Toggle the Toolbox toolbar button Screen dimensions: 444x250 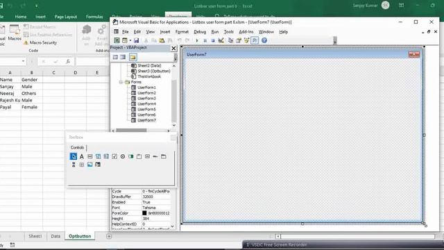[x=255, y=40]
